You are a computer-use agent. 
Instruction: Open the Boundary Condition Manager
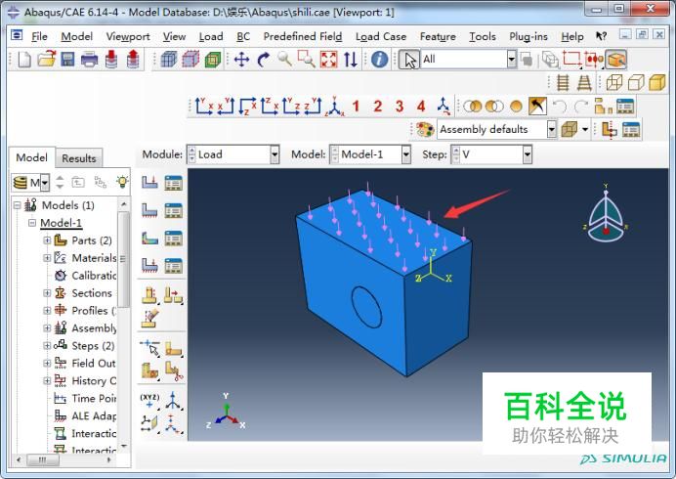pyautogui.click(x=173, y=210)
